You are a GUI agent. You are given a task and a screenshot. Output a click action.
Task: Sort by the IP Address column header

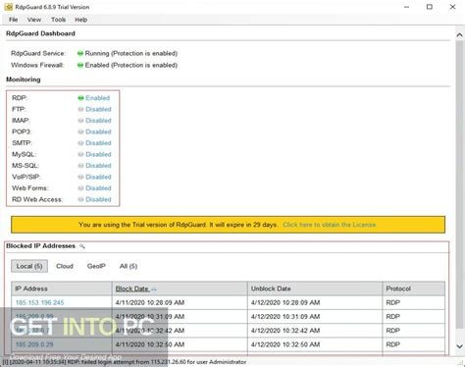click(62, 288)
